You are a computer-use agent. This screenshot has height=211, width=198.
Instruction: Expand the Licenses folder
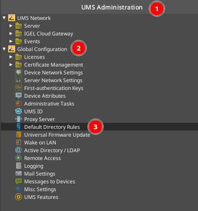pos(11,57)
